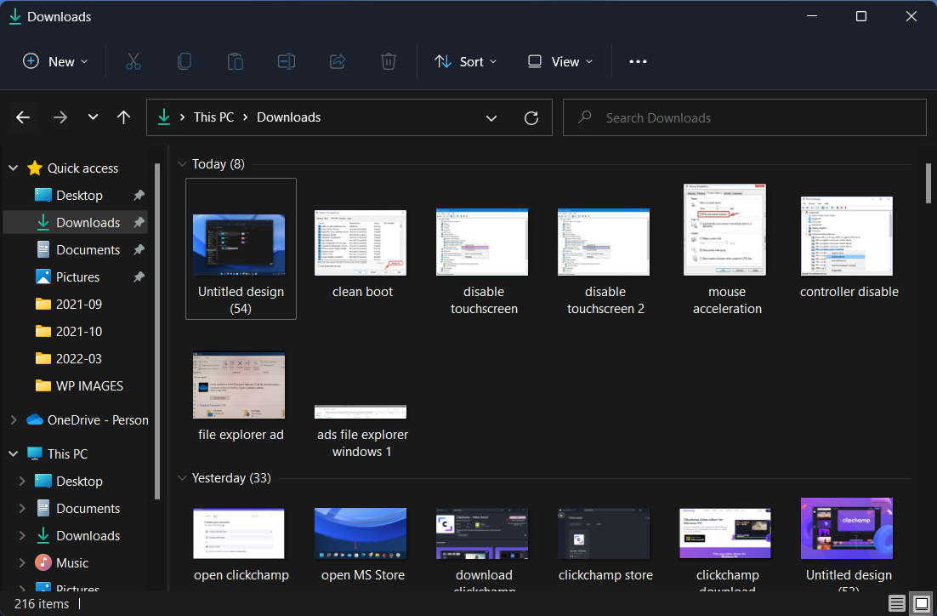
Task: Select the mouse acceleration image thumbnail
Action: [x=727, y=230]
